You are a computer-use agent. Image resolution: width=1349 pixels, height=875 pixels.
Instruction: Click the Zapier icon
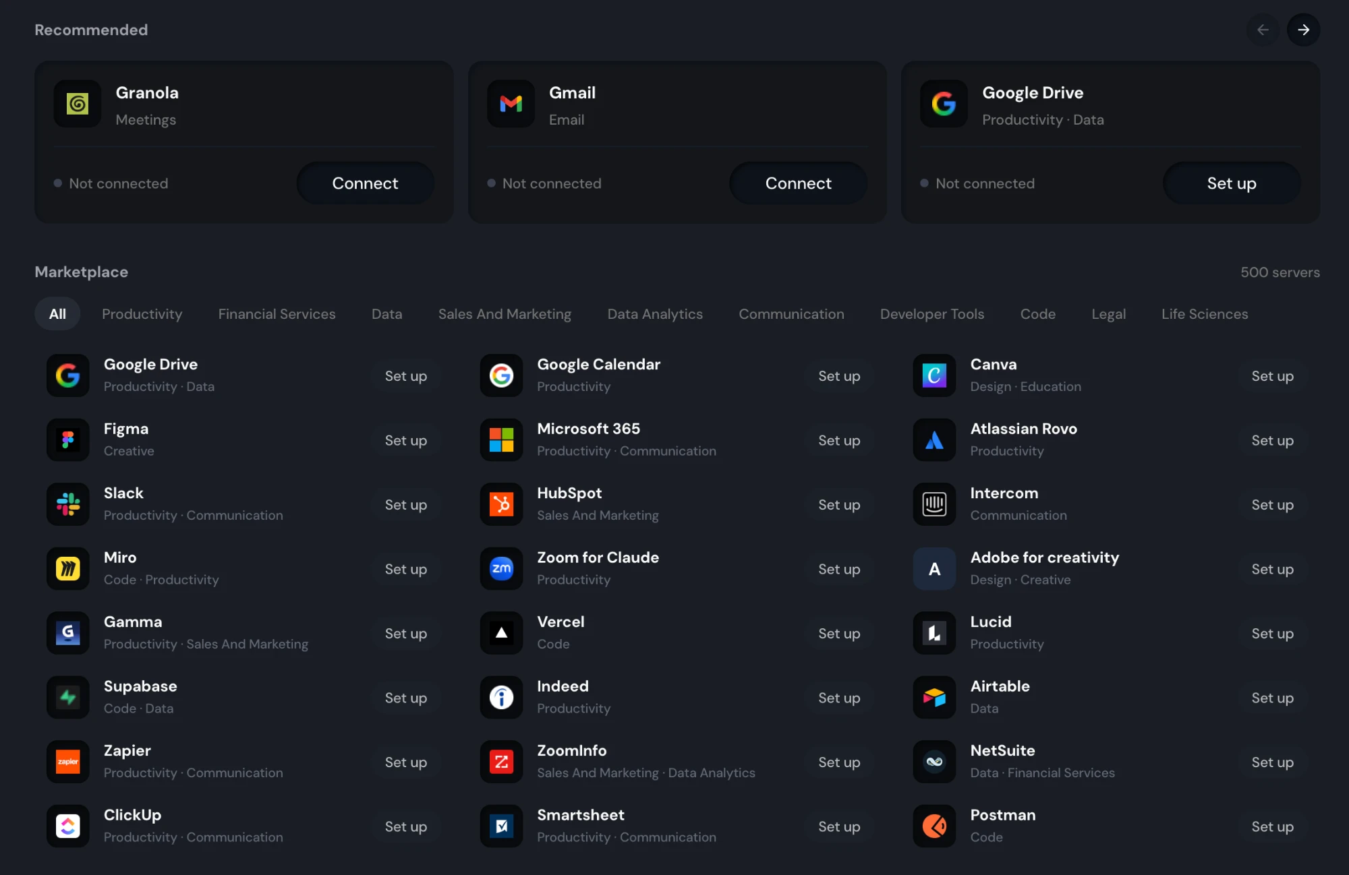(68, 762)
